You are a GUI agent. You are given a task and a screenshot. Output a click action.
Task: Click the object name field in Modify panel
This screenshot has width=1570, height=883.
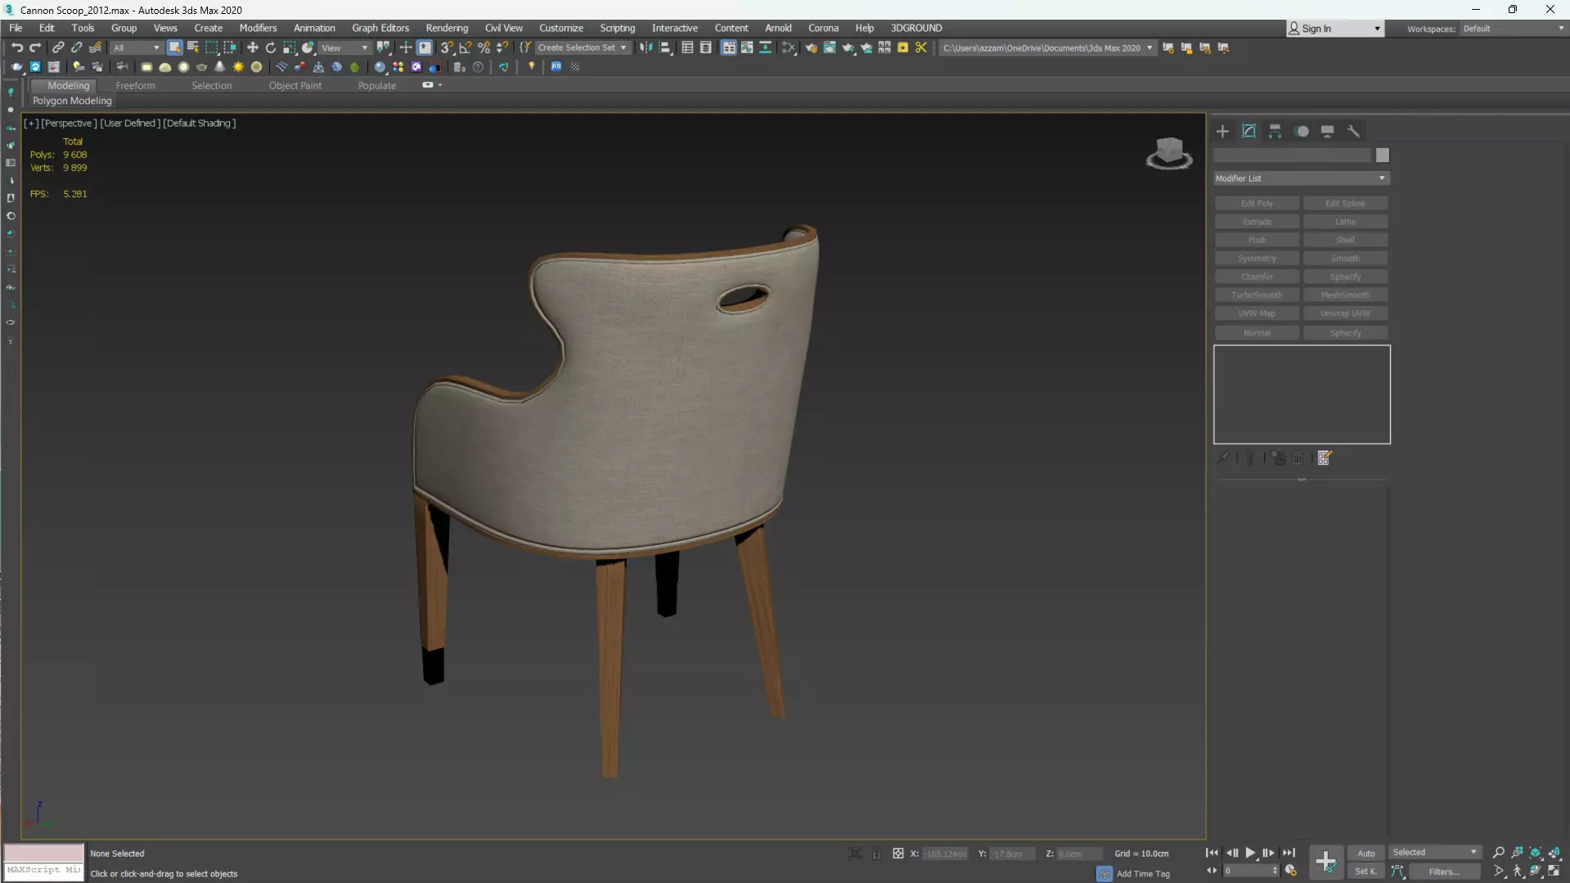coord(1292,155)
